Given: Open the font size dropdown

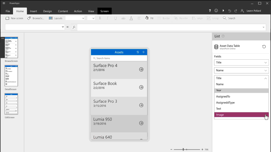Looking at the screenshot, I should pyautogui.click(x=91, y=18).
